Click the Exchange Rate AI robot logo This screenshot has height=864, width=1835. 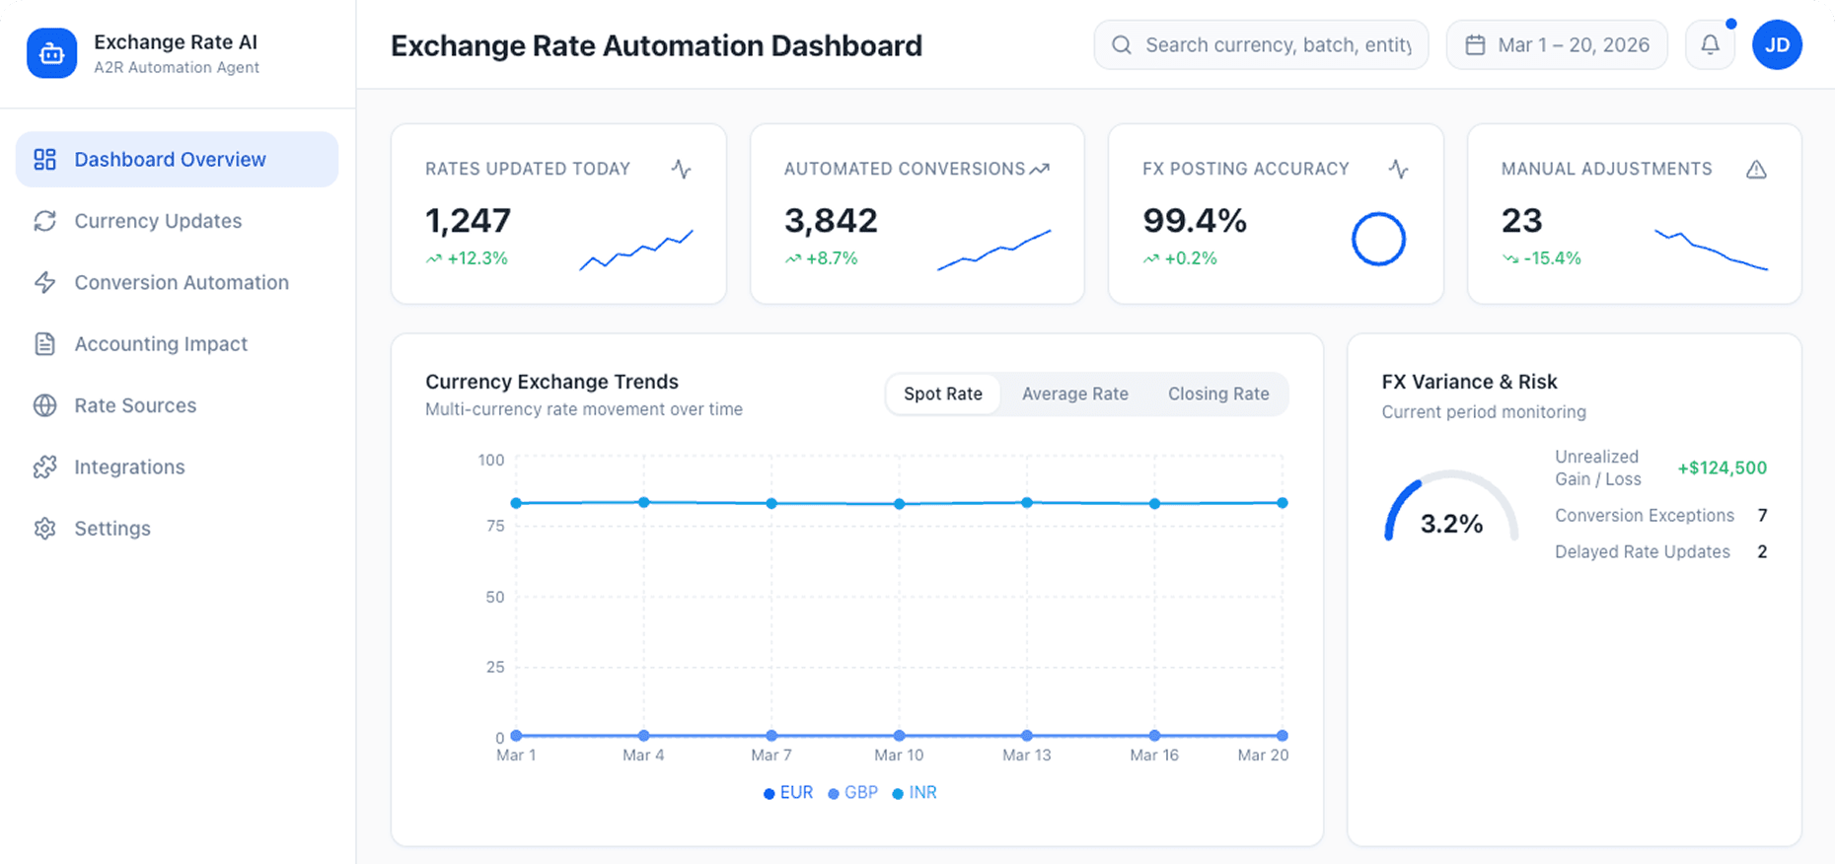click(x=51, y=53)
